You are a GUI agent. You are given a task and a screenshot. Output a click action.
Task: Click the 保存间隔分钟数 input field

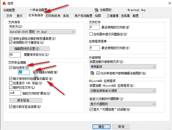tap(24, 72)
